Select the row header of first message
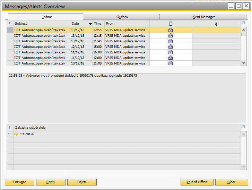The width and height of the screenshot is (252, 190). (10, 30)
